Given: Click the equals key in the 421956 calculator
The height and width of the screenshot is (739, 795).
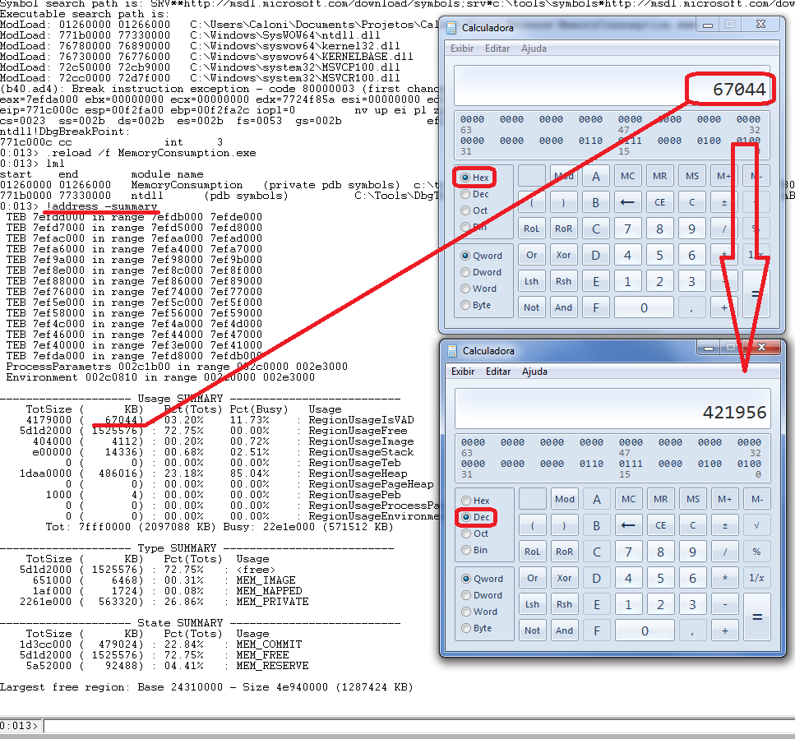Looking at the screenshot, I should 756,617.
